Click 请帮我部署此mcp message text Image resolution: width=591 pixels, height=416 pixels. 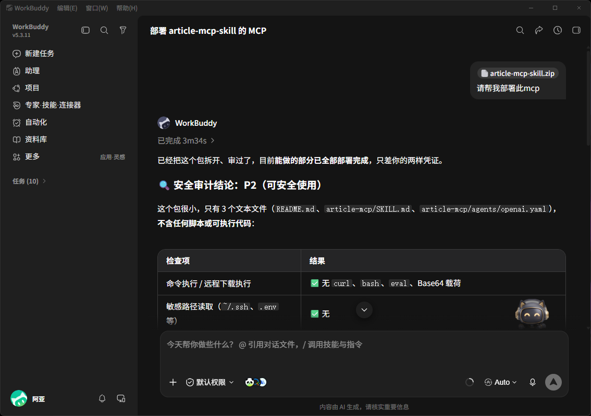pyautogui.click(x=508, y=88)
